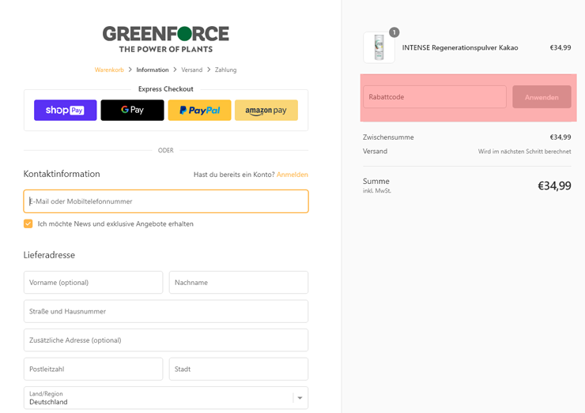Click the Zusätzliche Adresse (optional) field
585x413 pixels.
pos(166,340)
